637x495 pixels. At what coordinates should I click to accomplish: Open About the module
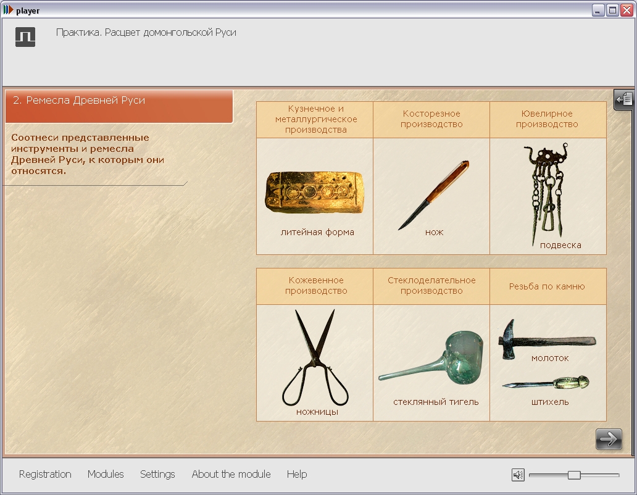231,474
